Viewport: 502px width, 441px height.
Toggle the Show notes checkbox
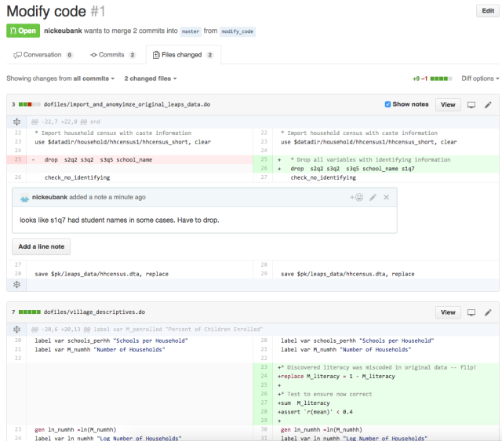point(387,104)
